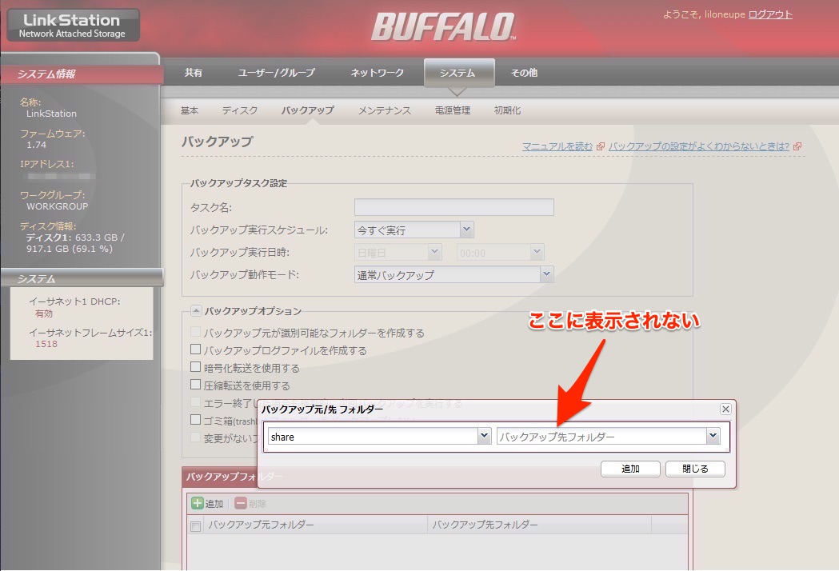The width and height of the screenshot is (839, 571).
Task: Click the ログアウト link
Action: pos(770,14)
